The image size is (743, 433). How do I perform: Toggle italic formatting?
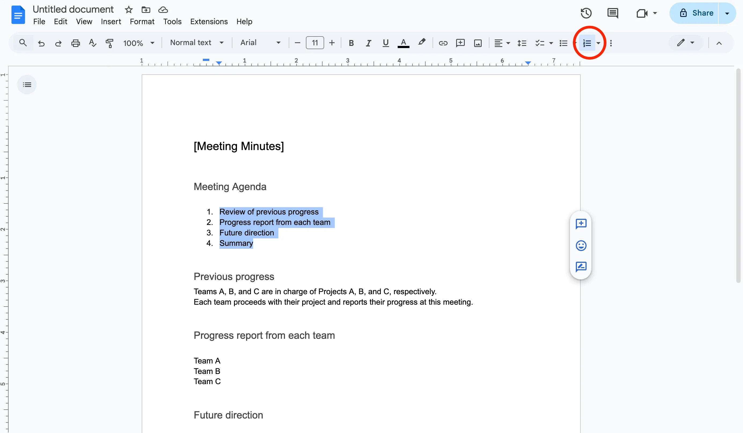368,43
